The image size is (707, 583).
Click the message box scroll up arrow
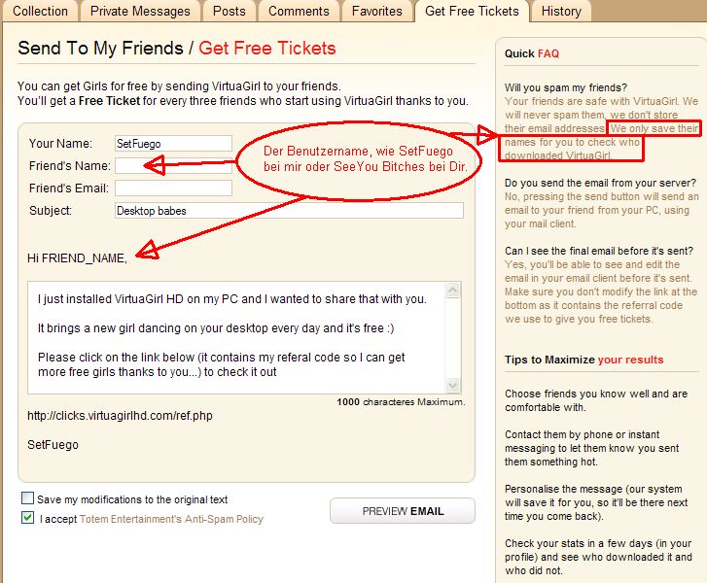point(453,291)
